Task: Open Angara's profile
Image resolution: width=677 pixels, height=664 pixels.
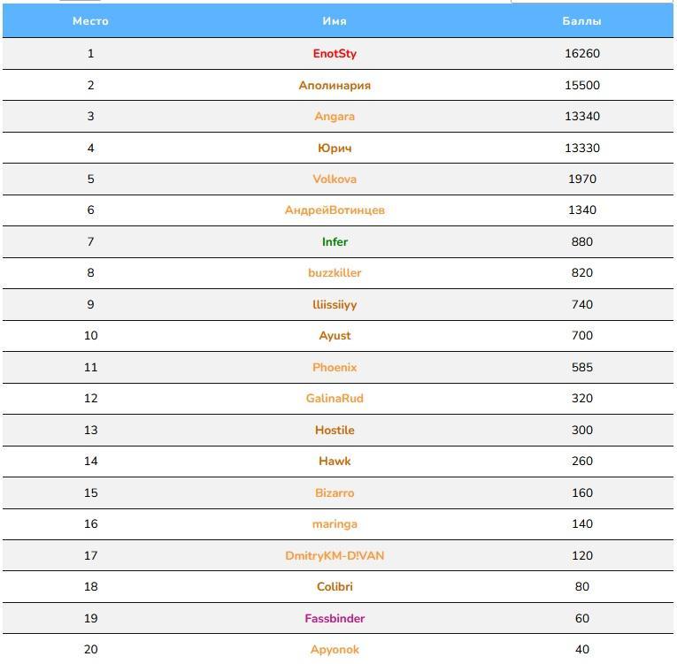Action: click(335, 117)
